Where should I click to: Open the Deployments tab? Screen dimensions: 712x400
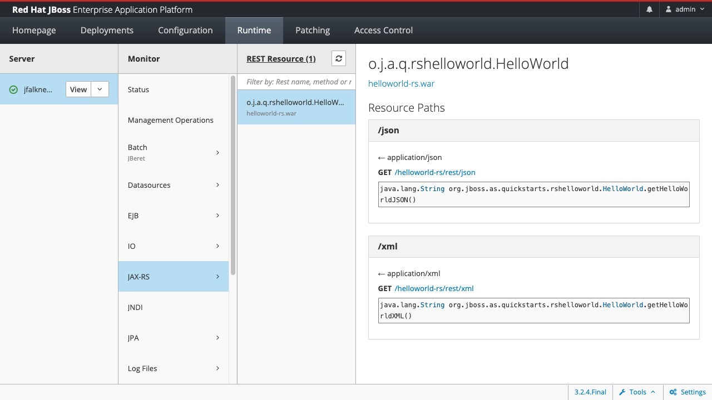pos(107,31)
